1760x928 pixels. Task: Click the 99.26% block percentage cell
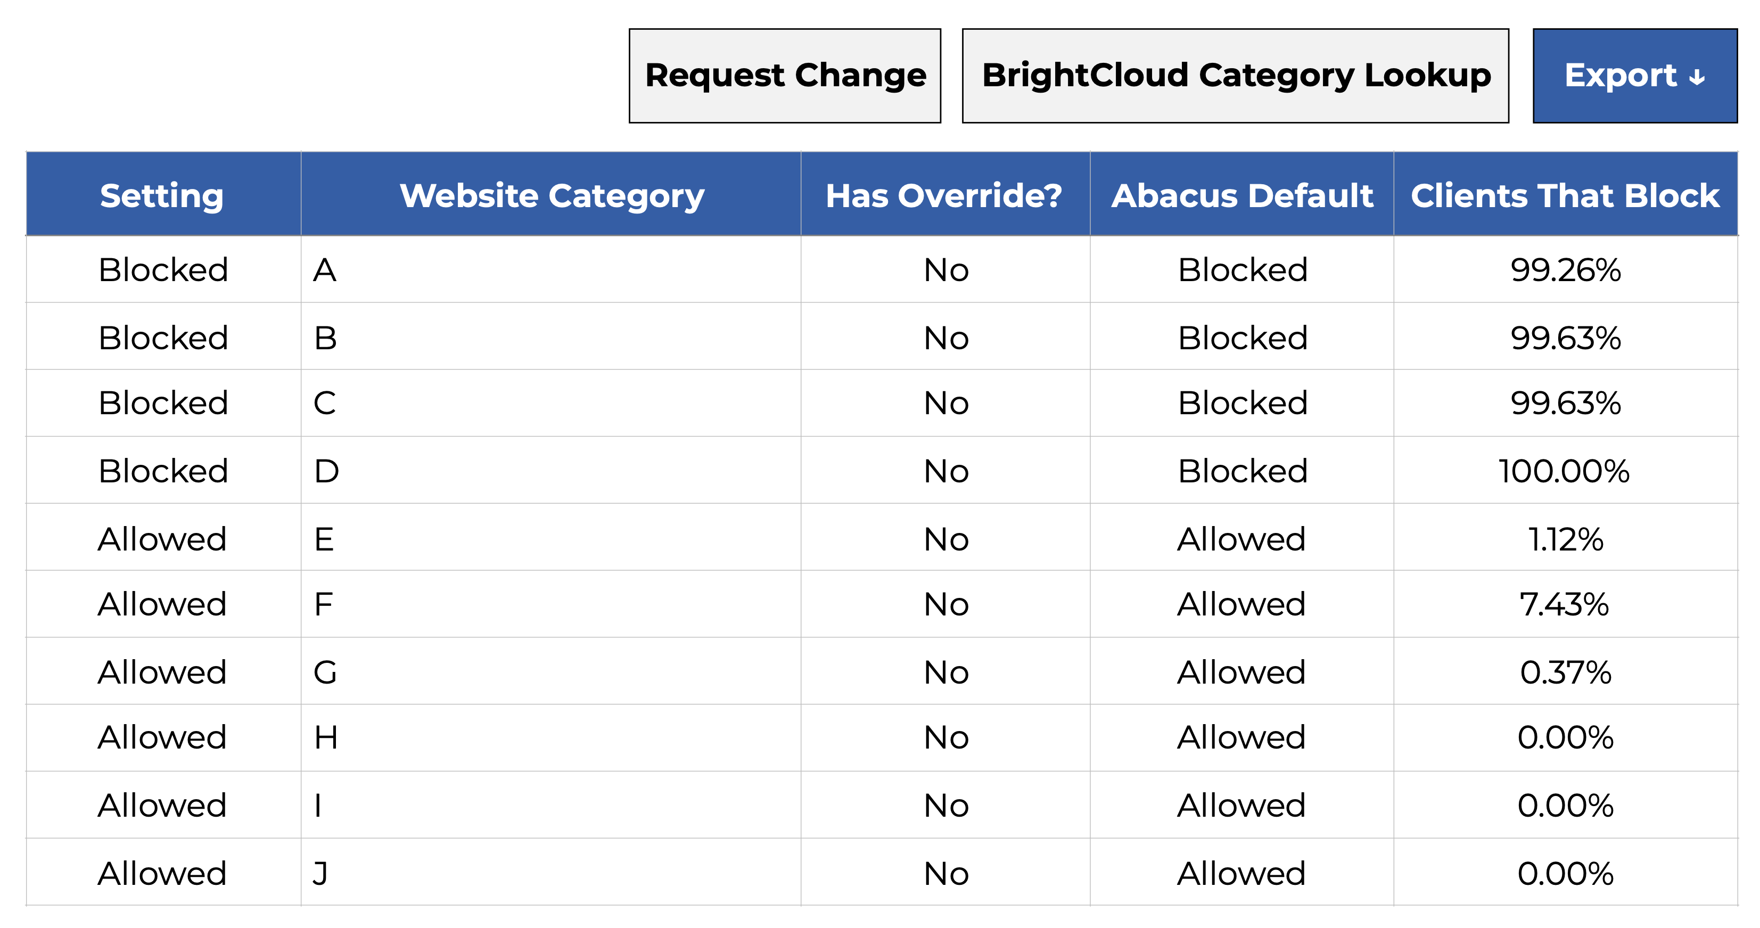(x=1565, y=270)
